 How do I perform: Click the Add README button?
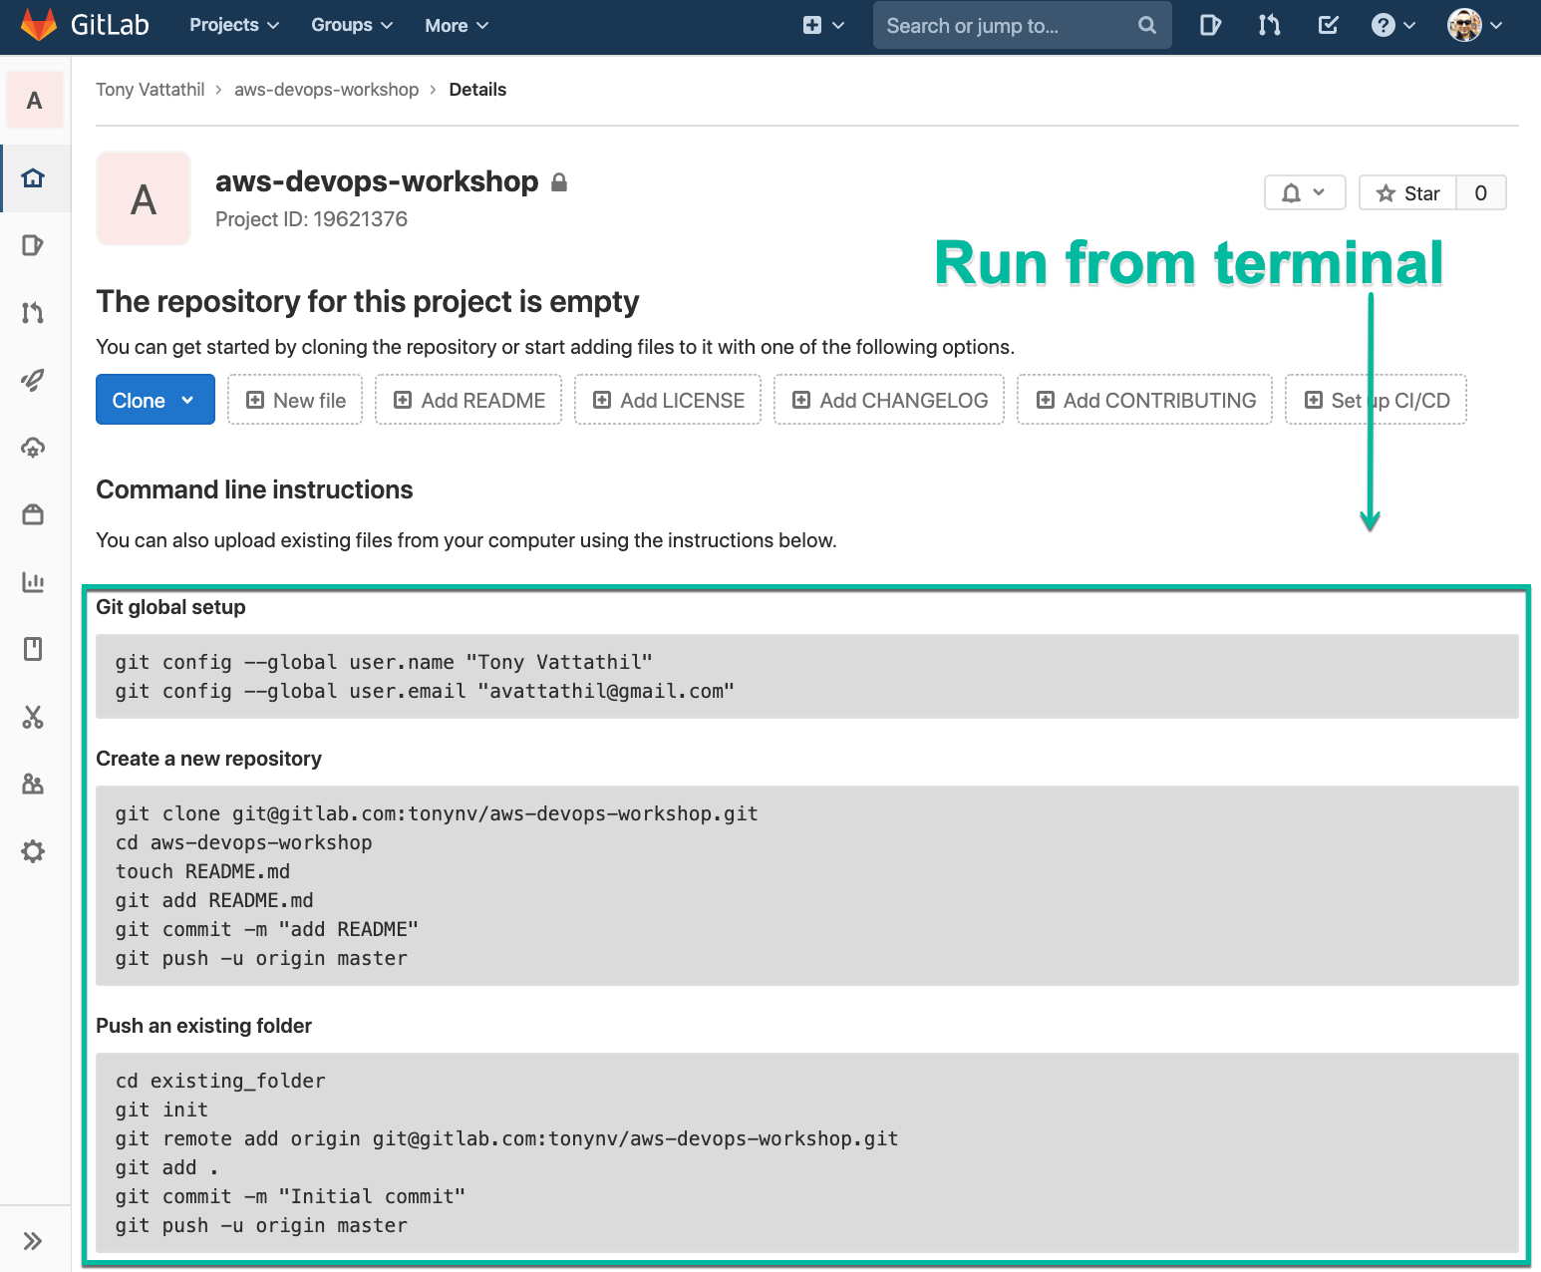coord(468,400)
